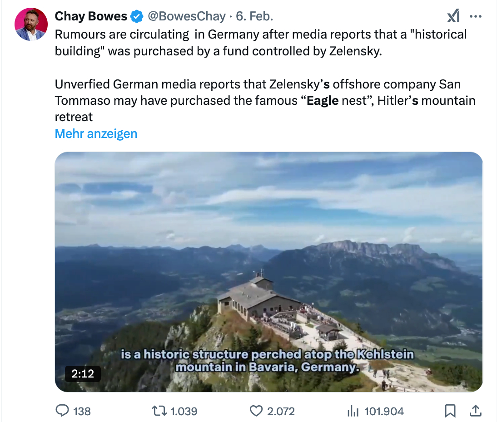
Task: Repost using the retweet arrows icon
Action: click(x=159, y=411)
